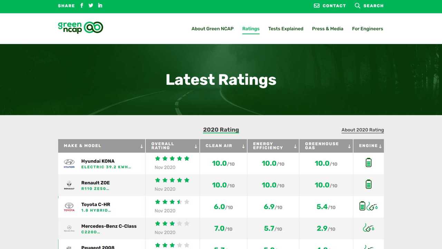Open Hyundai KONA model details
This screenshot has height=249, width=442.
point(98,161)
